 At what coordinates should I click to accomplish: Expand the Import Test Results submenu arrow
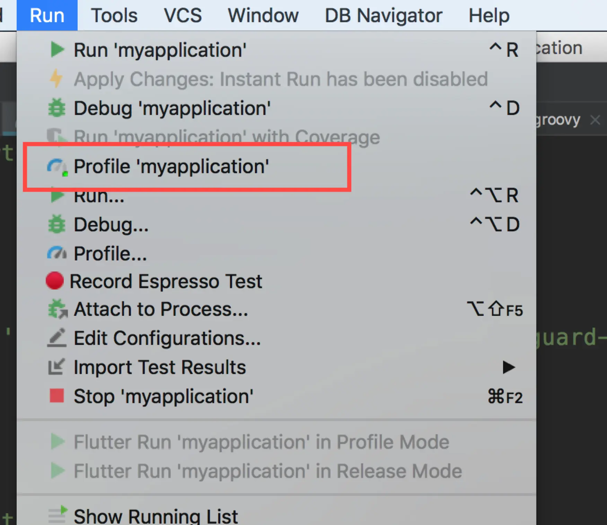(508, 367)
